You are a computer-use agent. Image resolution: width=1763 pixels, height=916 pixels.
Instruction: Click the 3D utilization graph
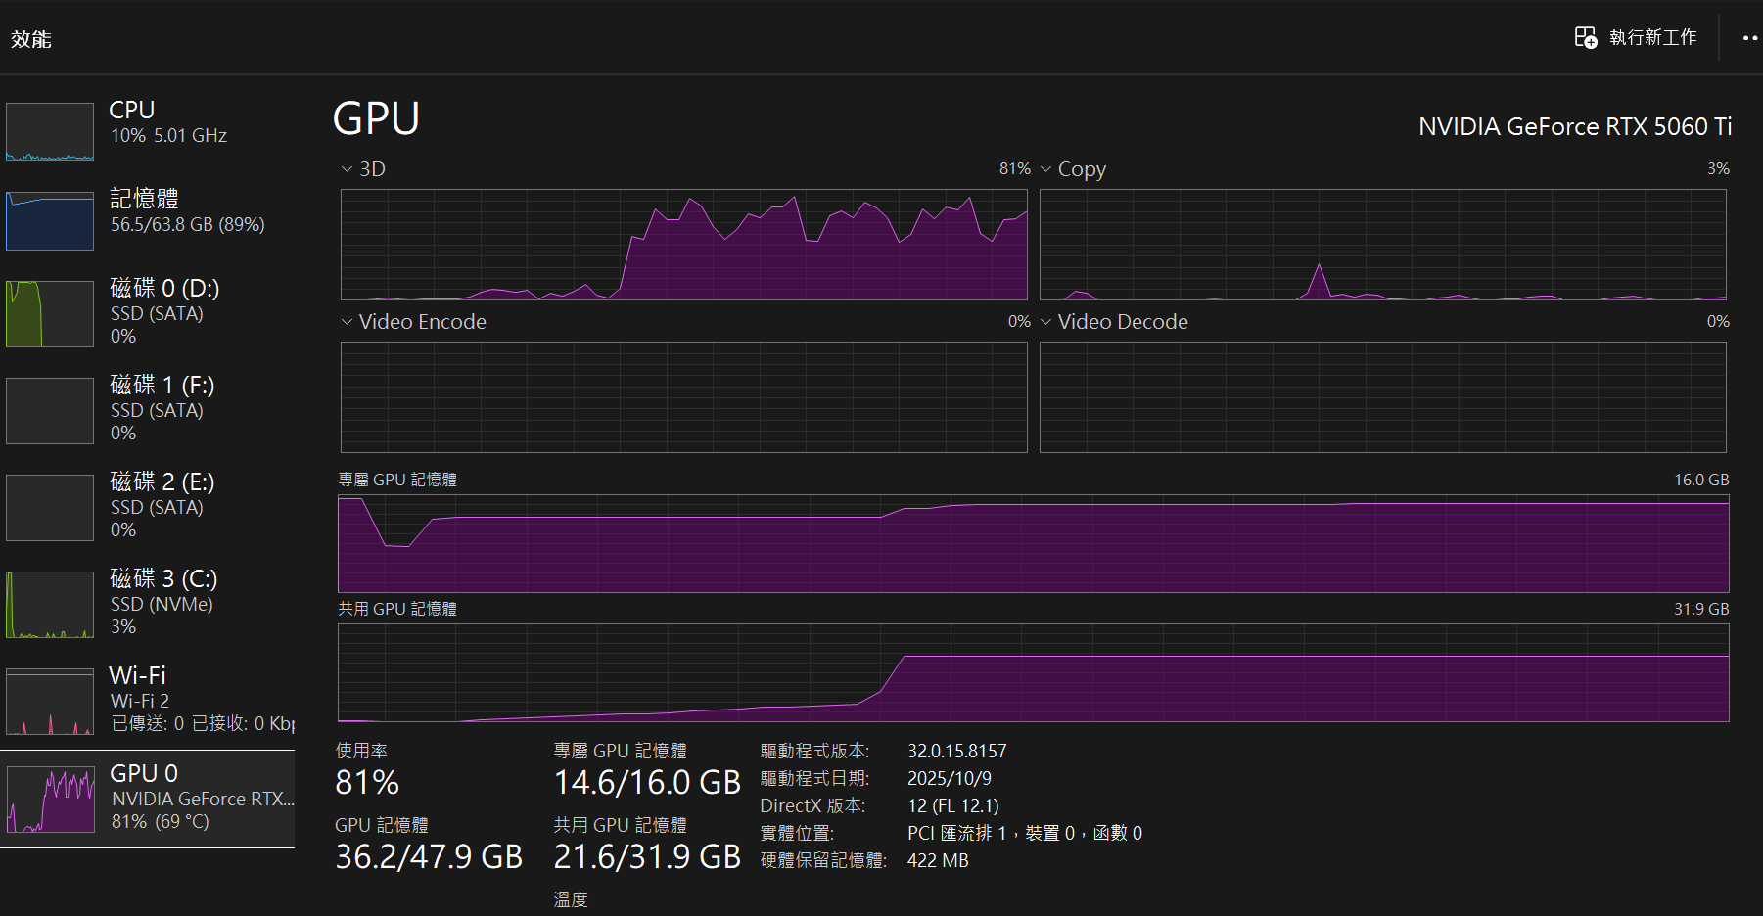click(x=683, y=245)
